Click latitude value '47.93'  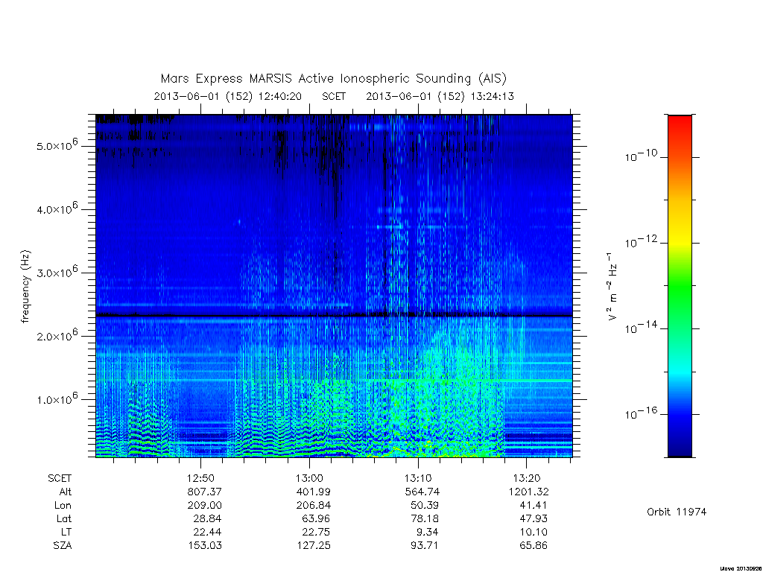click(x=534, y=518)
